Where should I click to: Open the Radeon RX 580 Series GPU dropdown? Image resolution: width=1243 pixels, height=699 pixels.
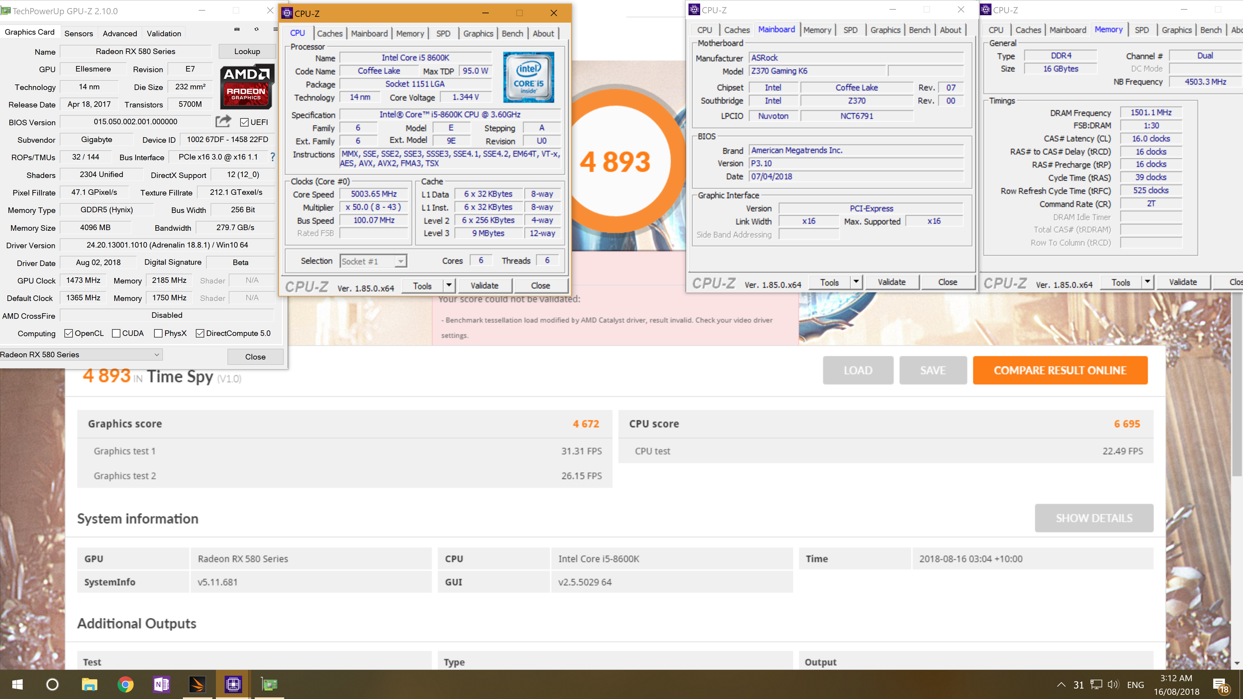pos(81,355)
